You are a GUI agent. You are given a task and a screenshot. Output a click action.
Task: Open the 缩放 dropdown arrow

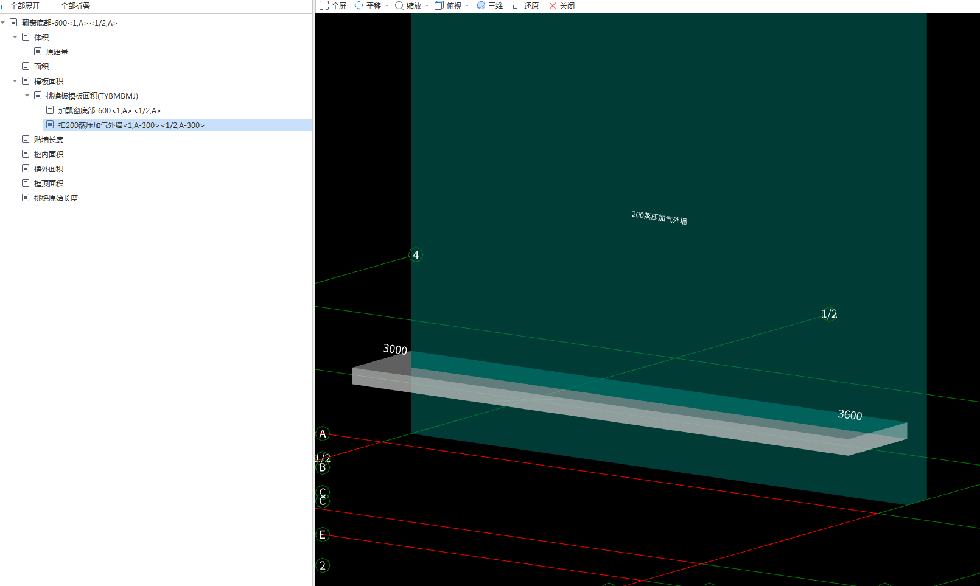click(427, 6)
